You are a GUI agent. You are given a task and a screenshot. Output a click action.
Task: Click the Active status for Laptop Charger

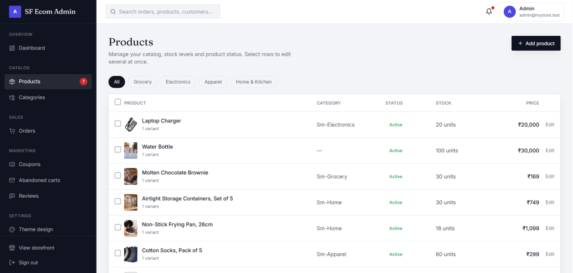395,125
